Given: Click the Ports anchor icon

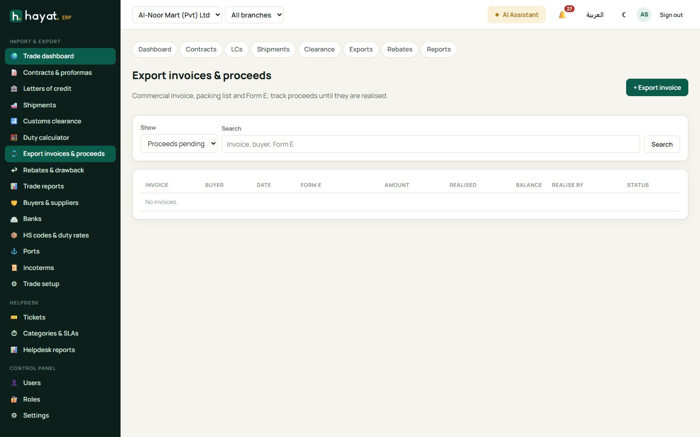Looking at the screenshot, I should [x=14, y=252].
